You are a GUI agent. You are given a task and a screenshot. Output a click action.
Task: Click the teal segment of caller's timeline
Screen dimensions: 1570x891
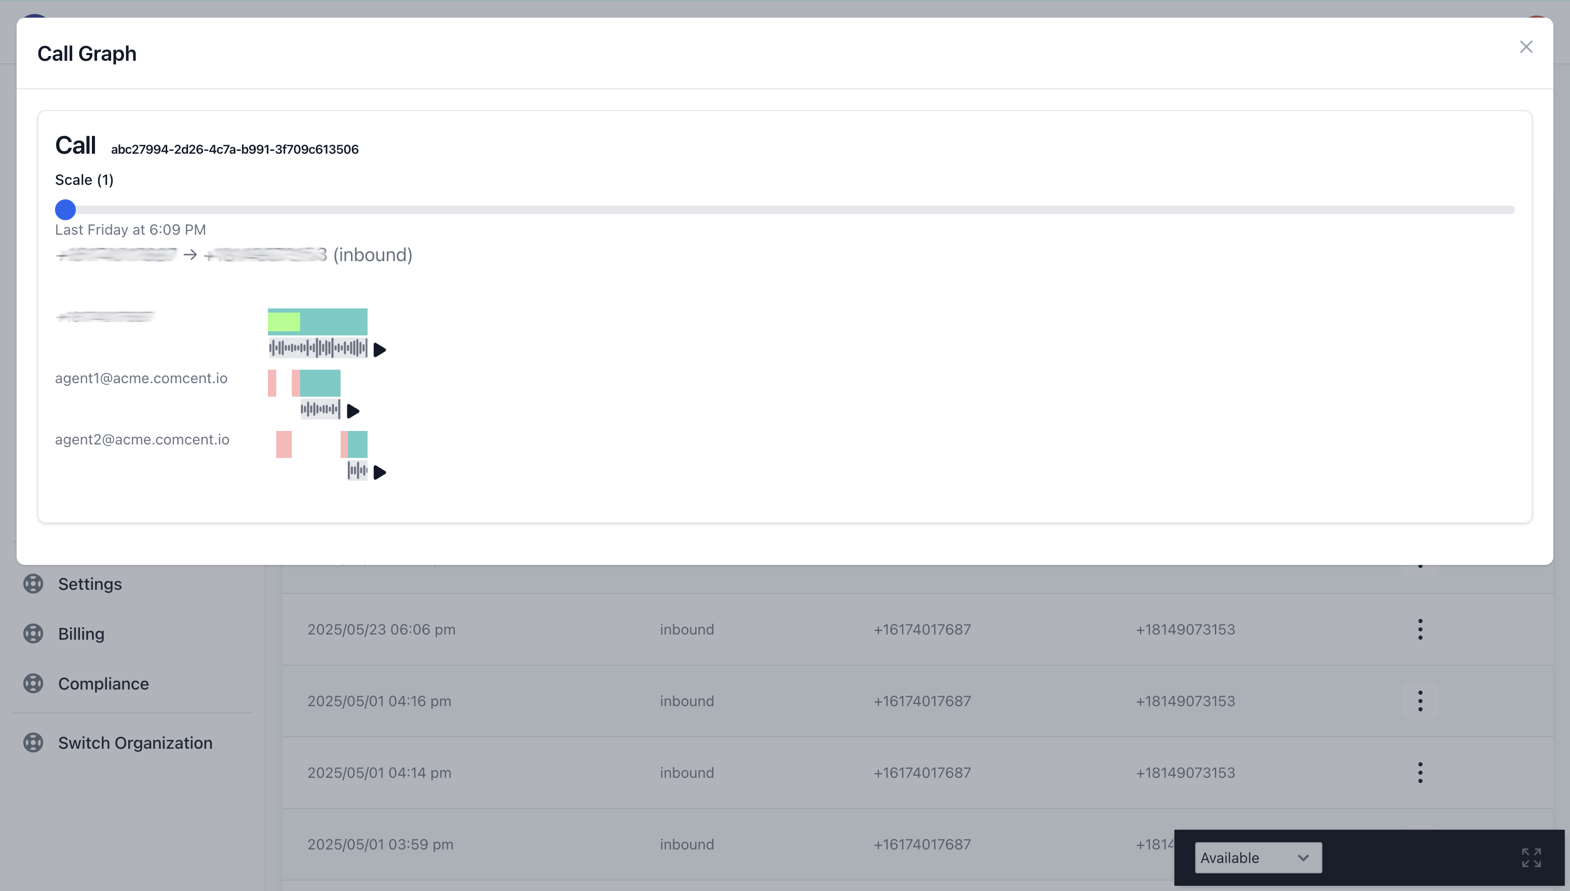(334, 322)
